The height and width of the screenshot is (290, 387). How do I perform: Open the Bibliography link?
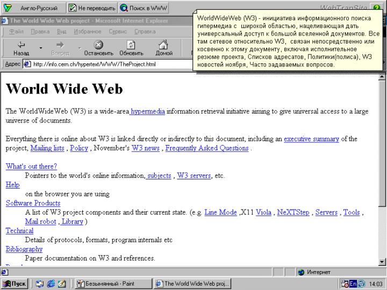pos(24,249)
